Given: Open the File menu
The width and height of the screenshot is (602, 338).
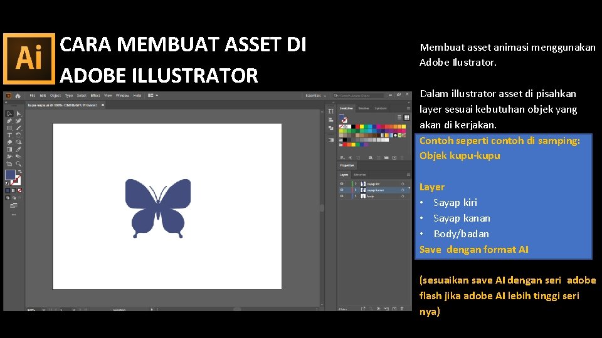Looking at the screenshot, I should tap(32, 96).
